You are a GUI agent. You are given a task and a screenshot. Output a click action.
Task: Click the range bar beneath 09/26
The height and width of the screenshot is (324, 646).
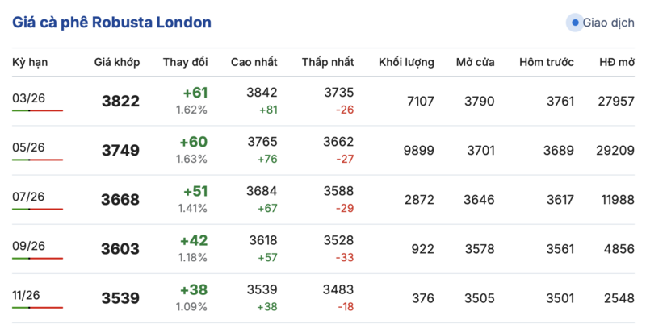[37, 259]
